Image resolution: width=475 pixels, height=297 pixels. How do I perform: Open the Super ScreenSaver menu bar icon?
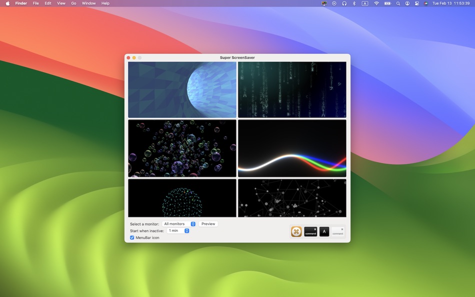(x=324, y=3)
